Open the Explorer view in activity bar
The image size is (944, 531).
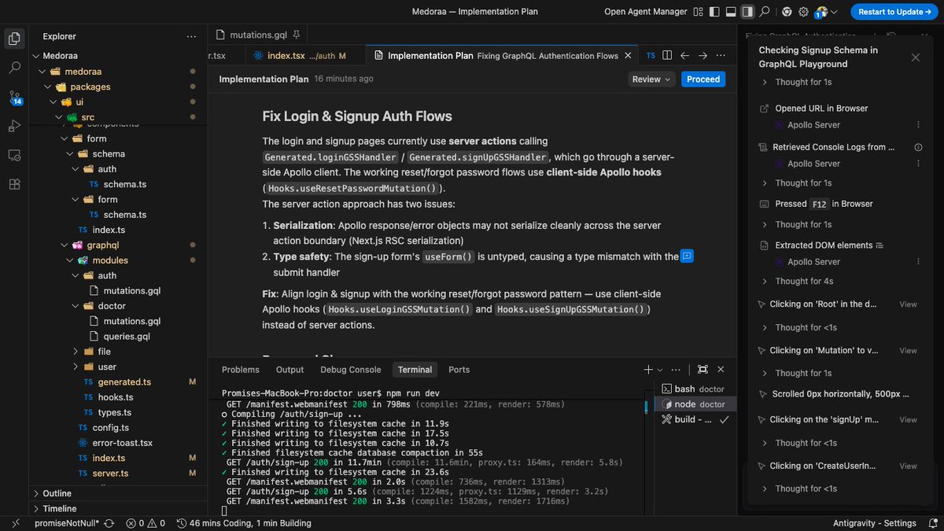14,38
